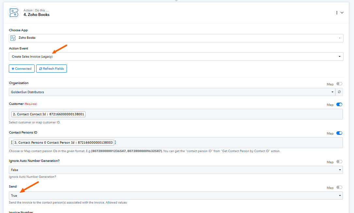Disable Map toggle for Customer

339,105
